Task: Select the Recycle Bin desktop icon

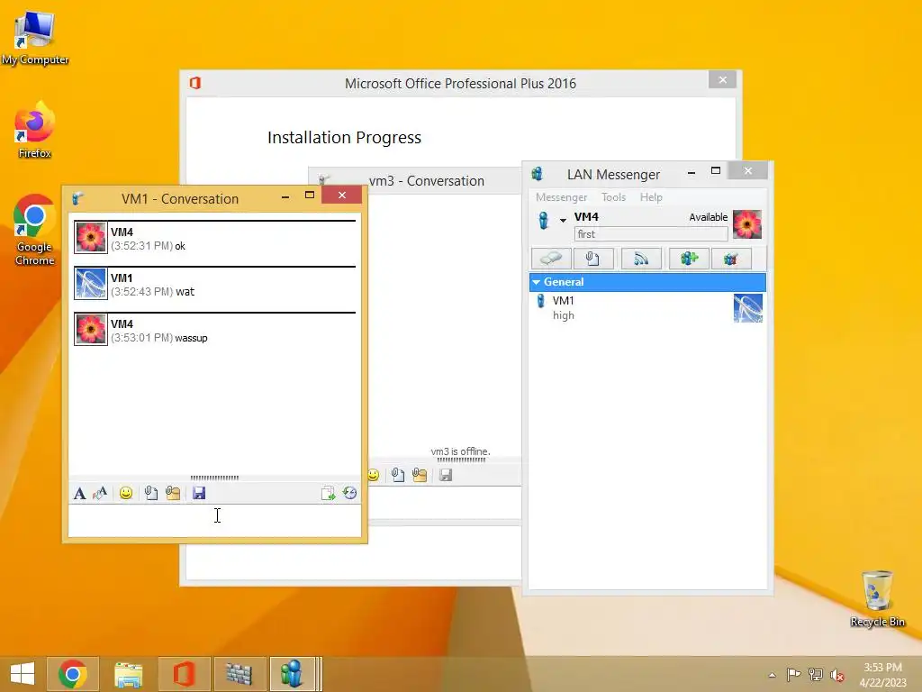Action: click(877, 598)
